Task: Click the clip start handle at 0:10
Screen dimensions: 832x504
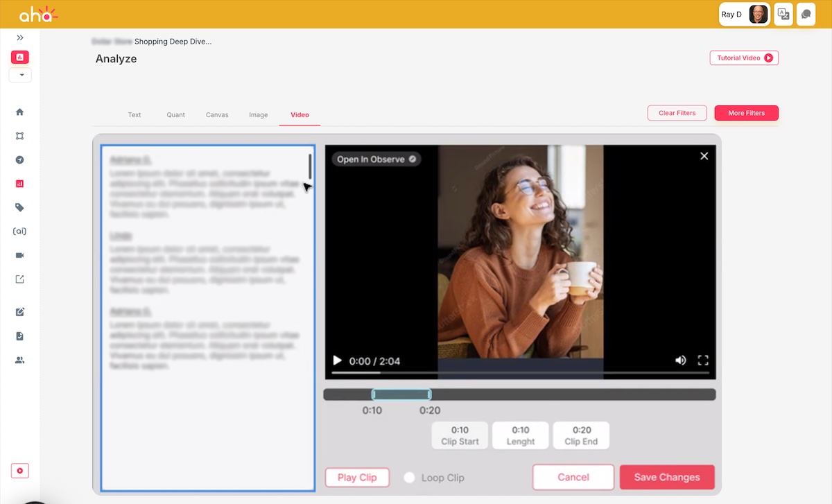Action: tap(374, 394)
